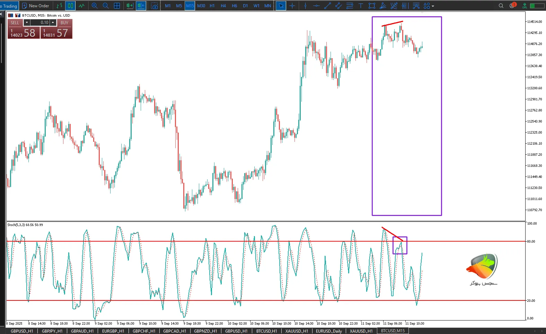Select the Fibonacci fan tool

383,6
